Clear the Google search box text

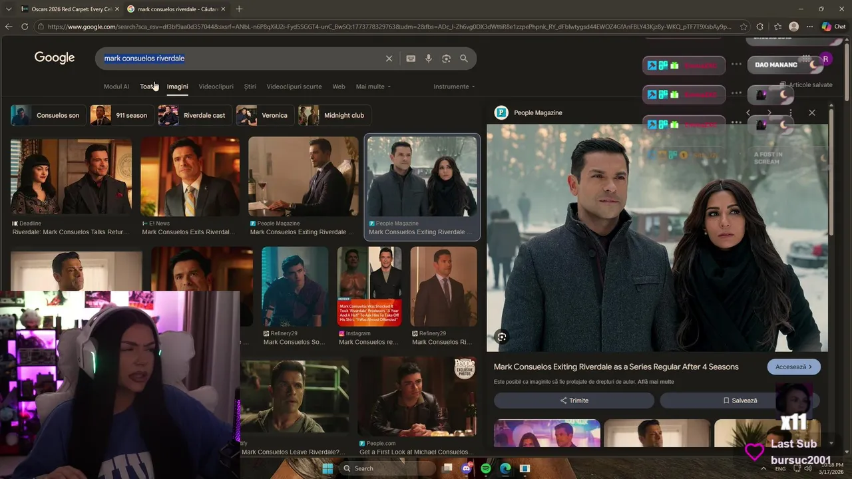click(389, 59)
